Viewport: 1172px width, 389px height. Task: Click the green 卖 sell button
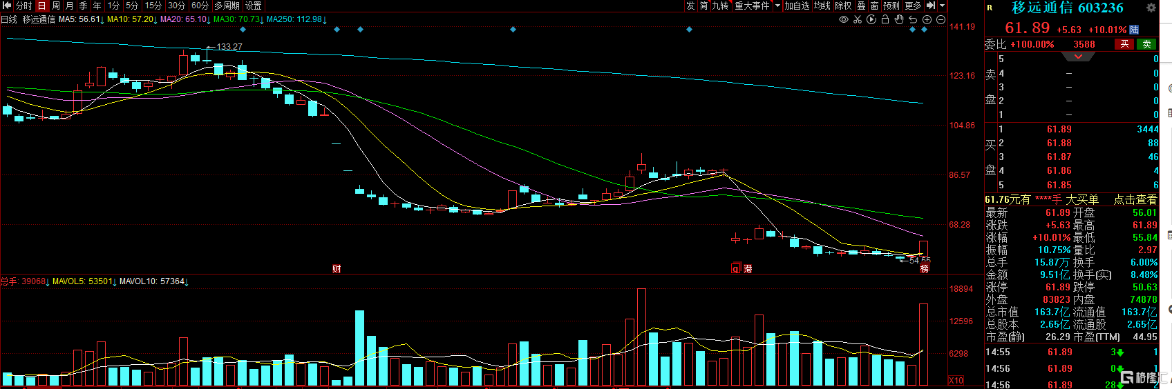click(1146, 44)
